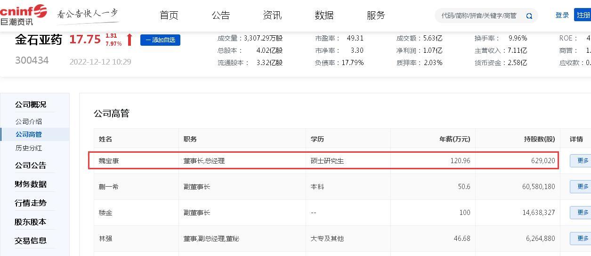Open the 服务 menu
This screenshot has height=256, width=591.
click(x=376, y=15)
